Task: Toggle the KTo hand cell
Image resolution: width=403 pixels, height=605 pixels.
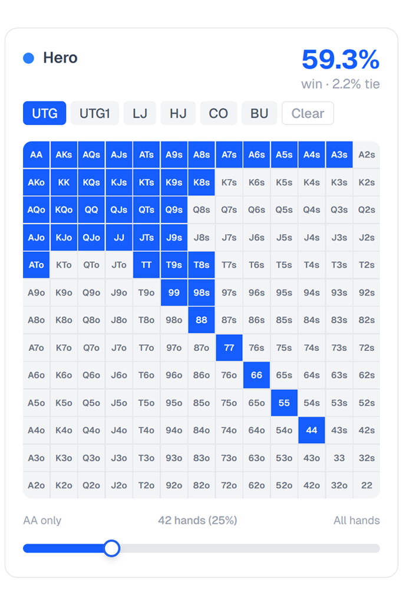Action: point(64,265)
